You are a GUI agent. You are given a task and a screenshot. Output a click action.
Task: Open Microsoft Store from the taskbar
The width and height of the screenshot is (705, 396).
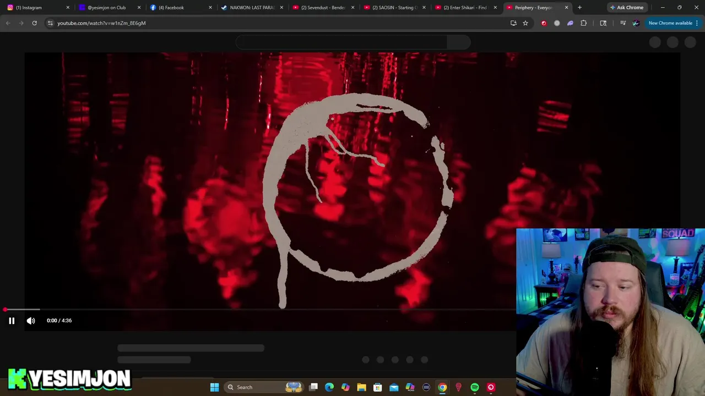pos(378,387)
